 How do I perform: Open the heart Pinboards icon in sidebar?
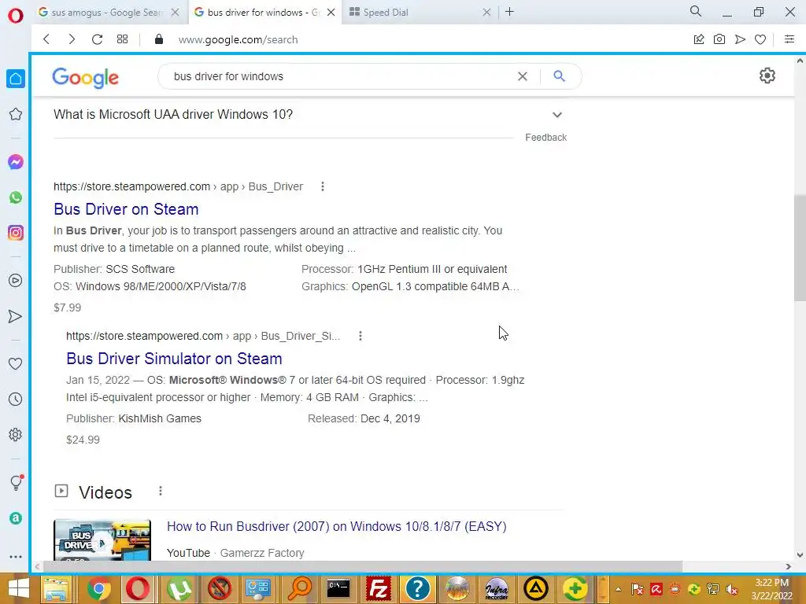point(16,363)
